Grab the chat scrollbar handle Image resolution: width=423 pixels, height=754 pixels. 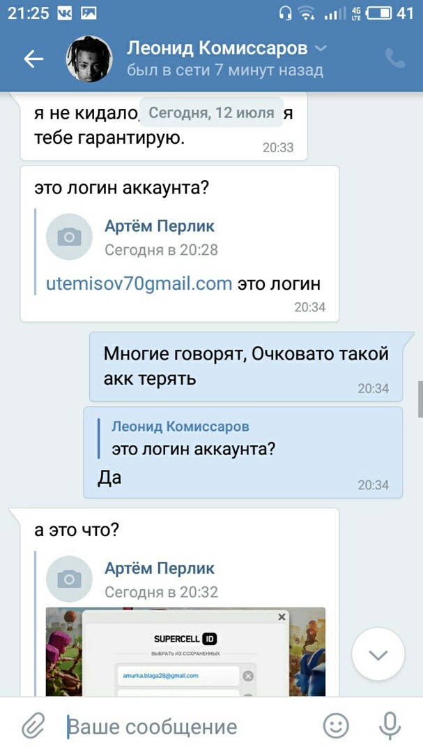[x=421, y=399]
